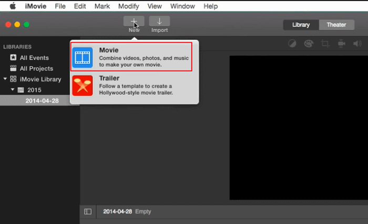The height and width of the screenshot is (224, 368).
Task: Open the Modify menu
Action: 128,6
